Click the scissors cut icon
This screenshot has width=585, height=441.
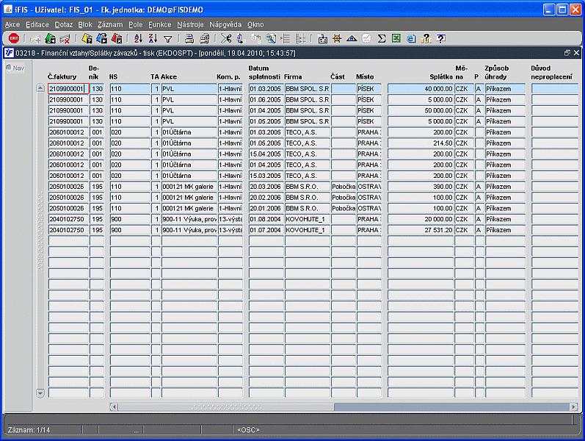pos(226,38)
